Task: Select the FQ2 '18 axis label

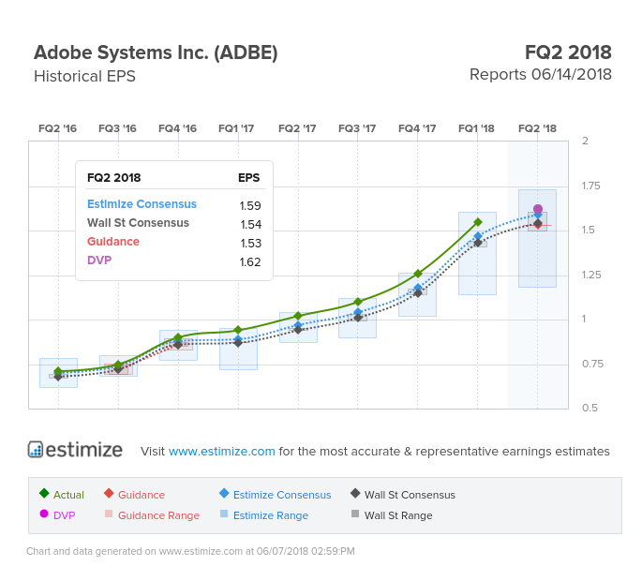Action: coord(537,128)
